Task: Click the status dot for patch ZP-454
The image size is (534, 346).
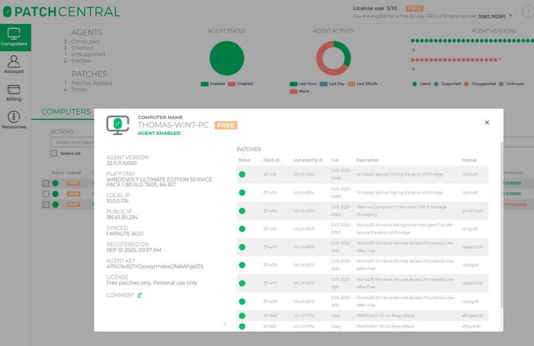Action: point(242,210)
